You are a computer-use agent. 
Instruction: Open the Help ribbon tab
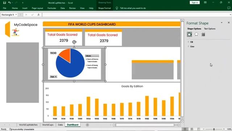91,8
